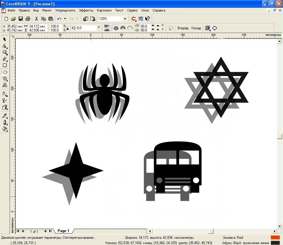The width and height of the screenshot is (283, 245).
Task: Select the Ellipse tool
Action: pos(5,72)
